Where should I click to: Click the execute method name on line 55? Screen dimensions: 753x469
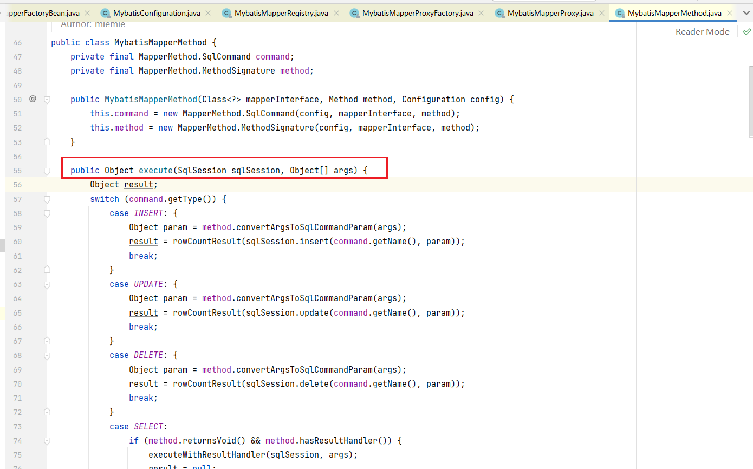[x=155, y=171]
